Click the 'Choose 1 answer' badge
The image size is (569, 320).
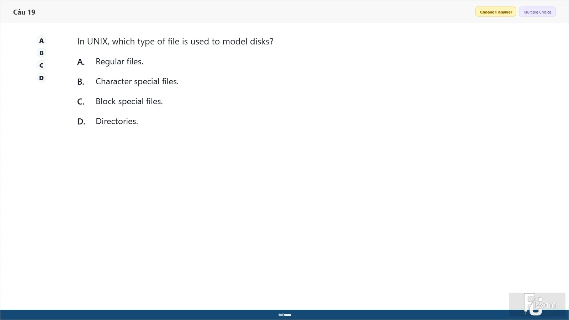(x=496, y=12)
